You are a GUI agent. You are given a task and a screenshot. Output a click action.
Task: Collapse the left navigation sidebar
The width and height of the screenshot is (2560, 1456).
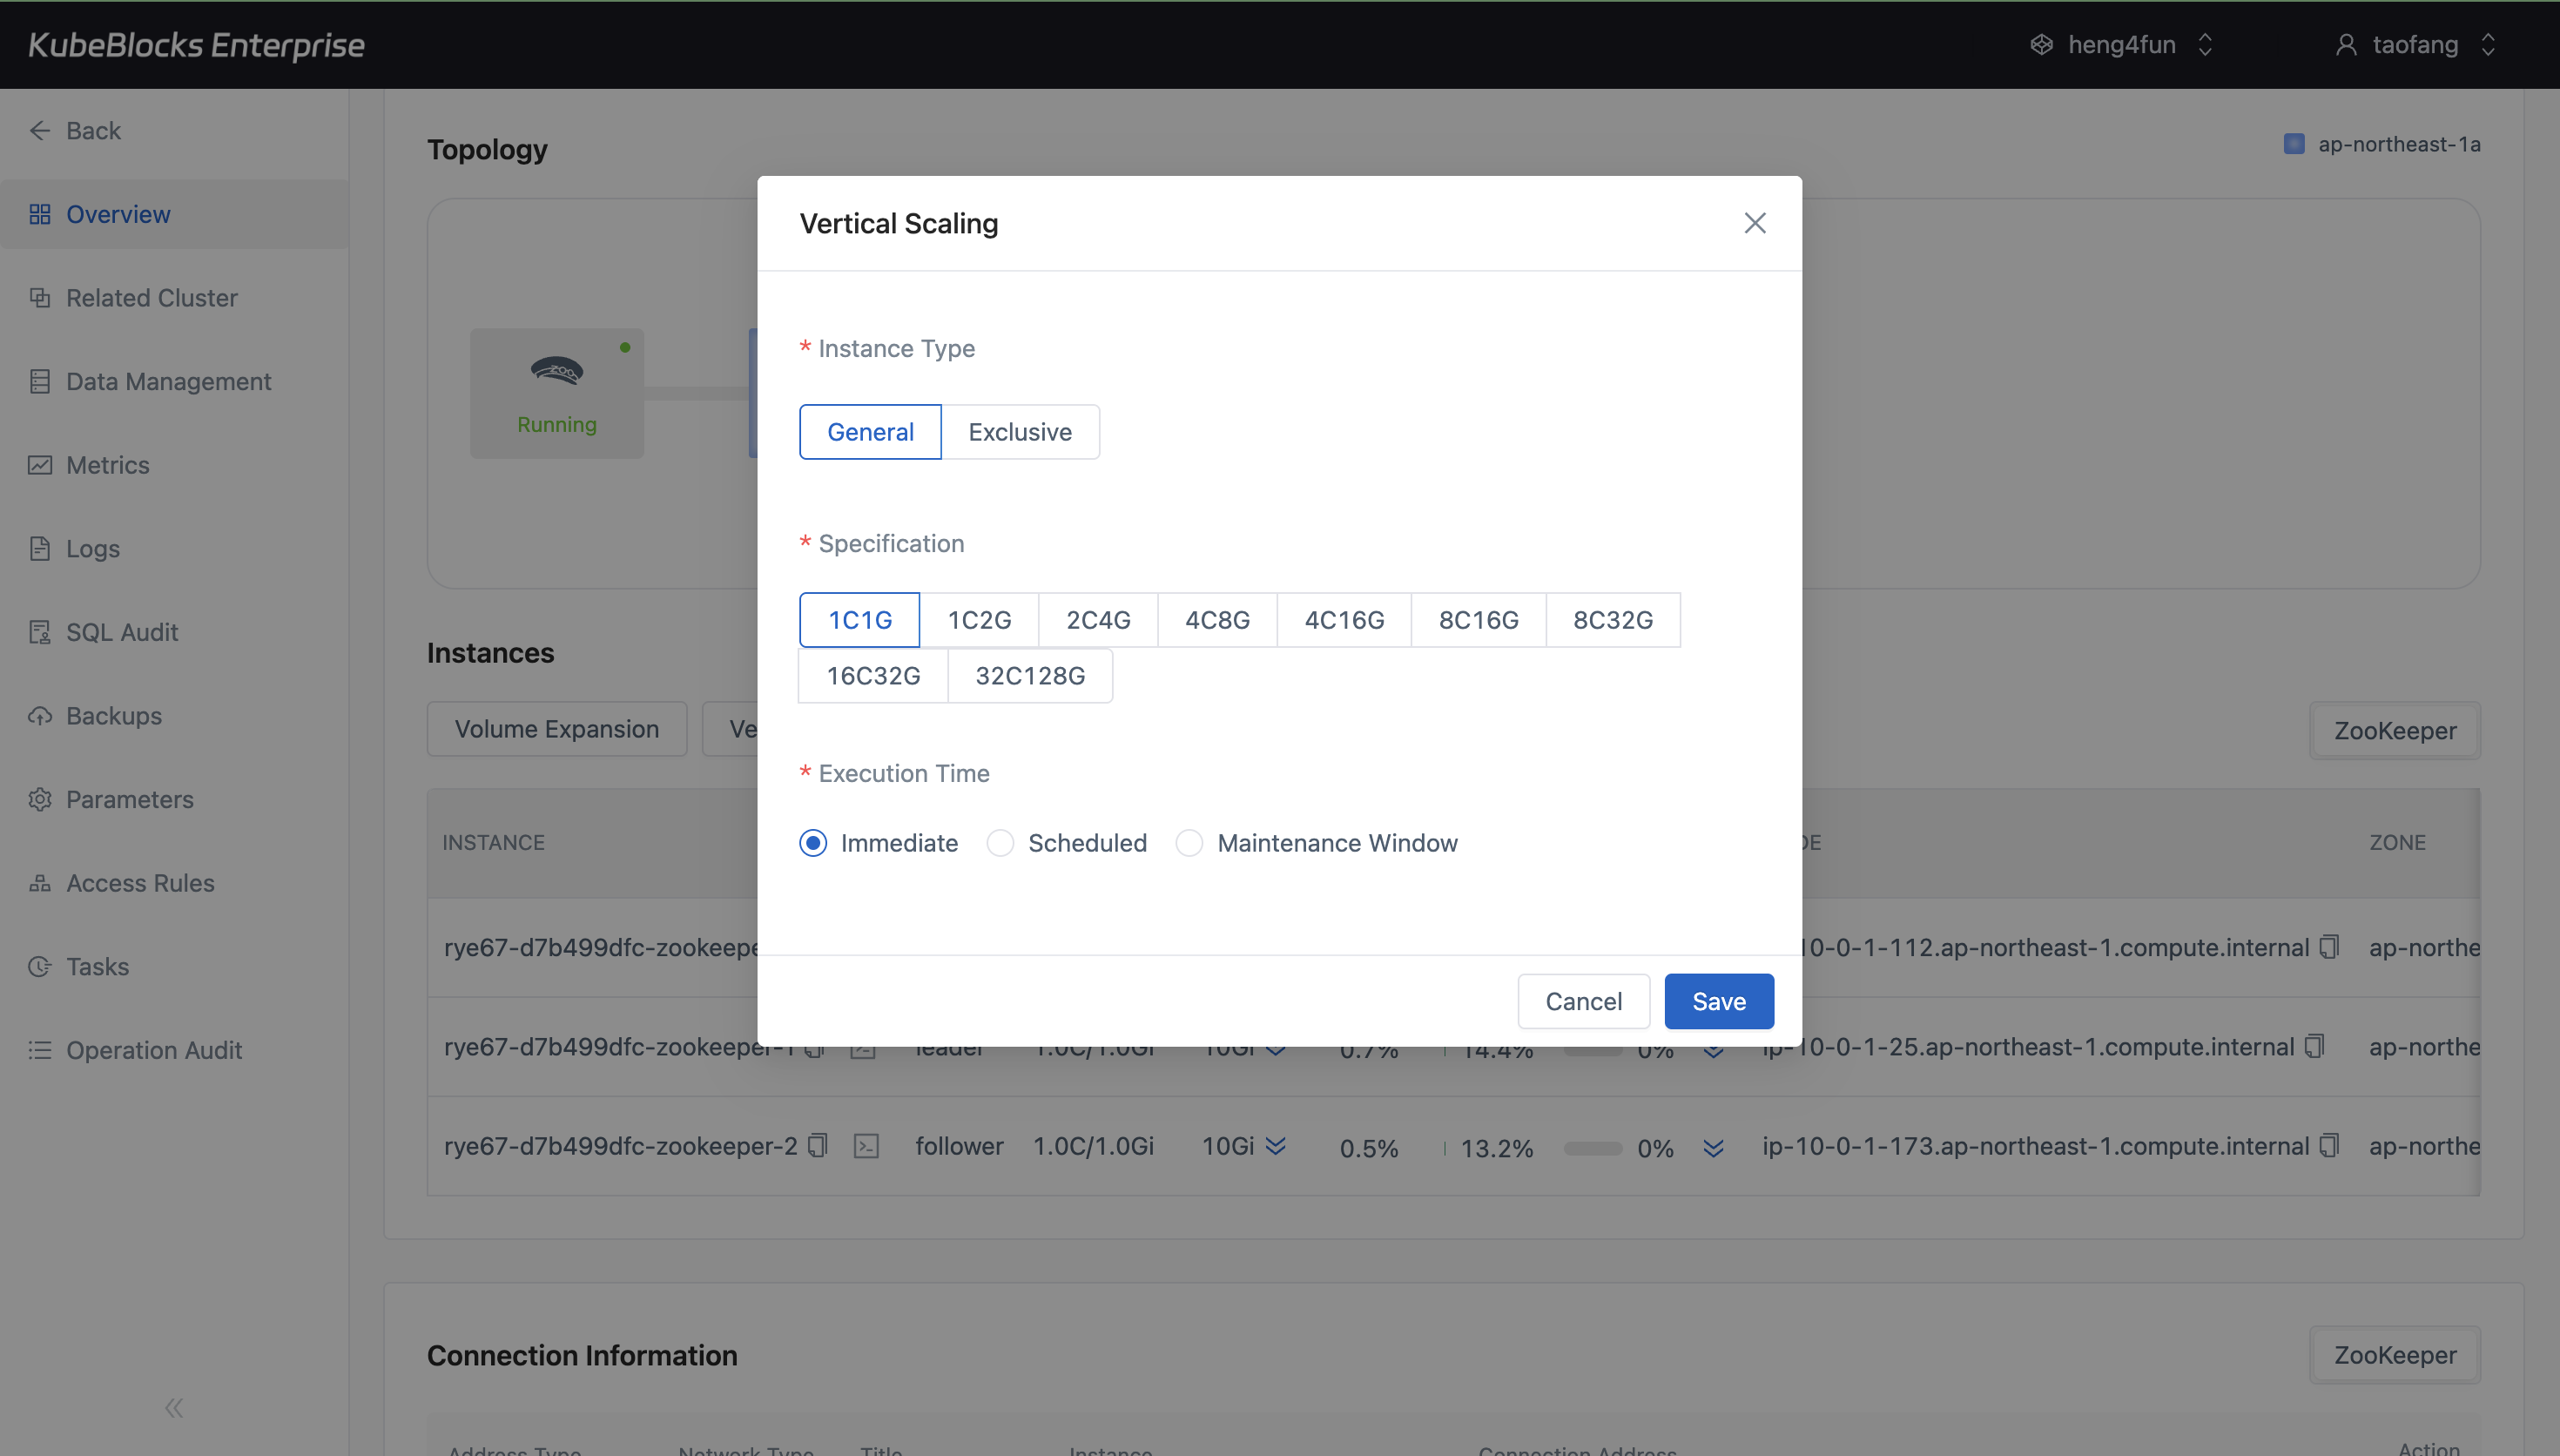pos(173,1407)
